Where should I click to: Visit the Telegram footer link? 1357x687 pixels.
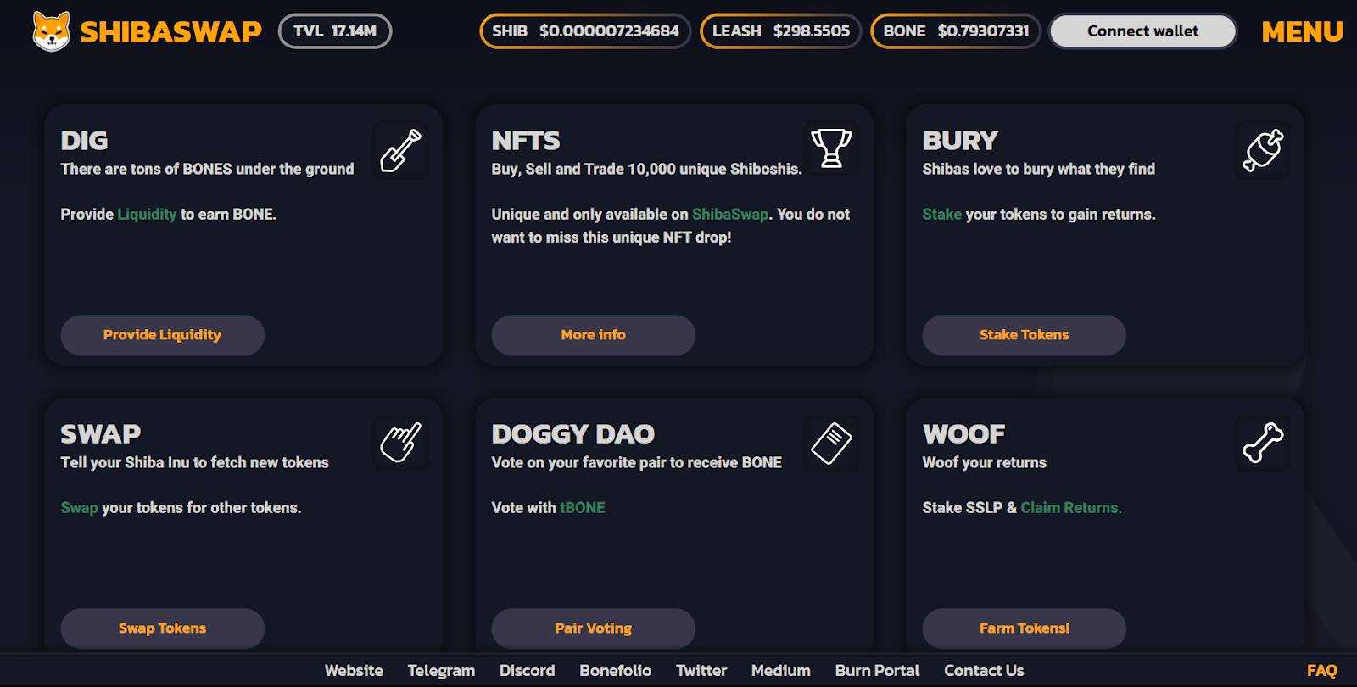(441, 671)
